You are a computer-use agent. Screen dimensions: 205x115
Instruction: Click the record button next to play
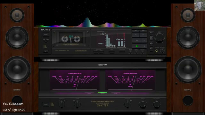coord(144,46)
